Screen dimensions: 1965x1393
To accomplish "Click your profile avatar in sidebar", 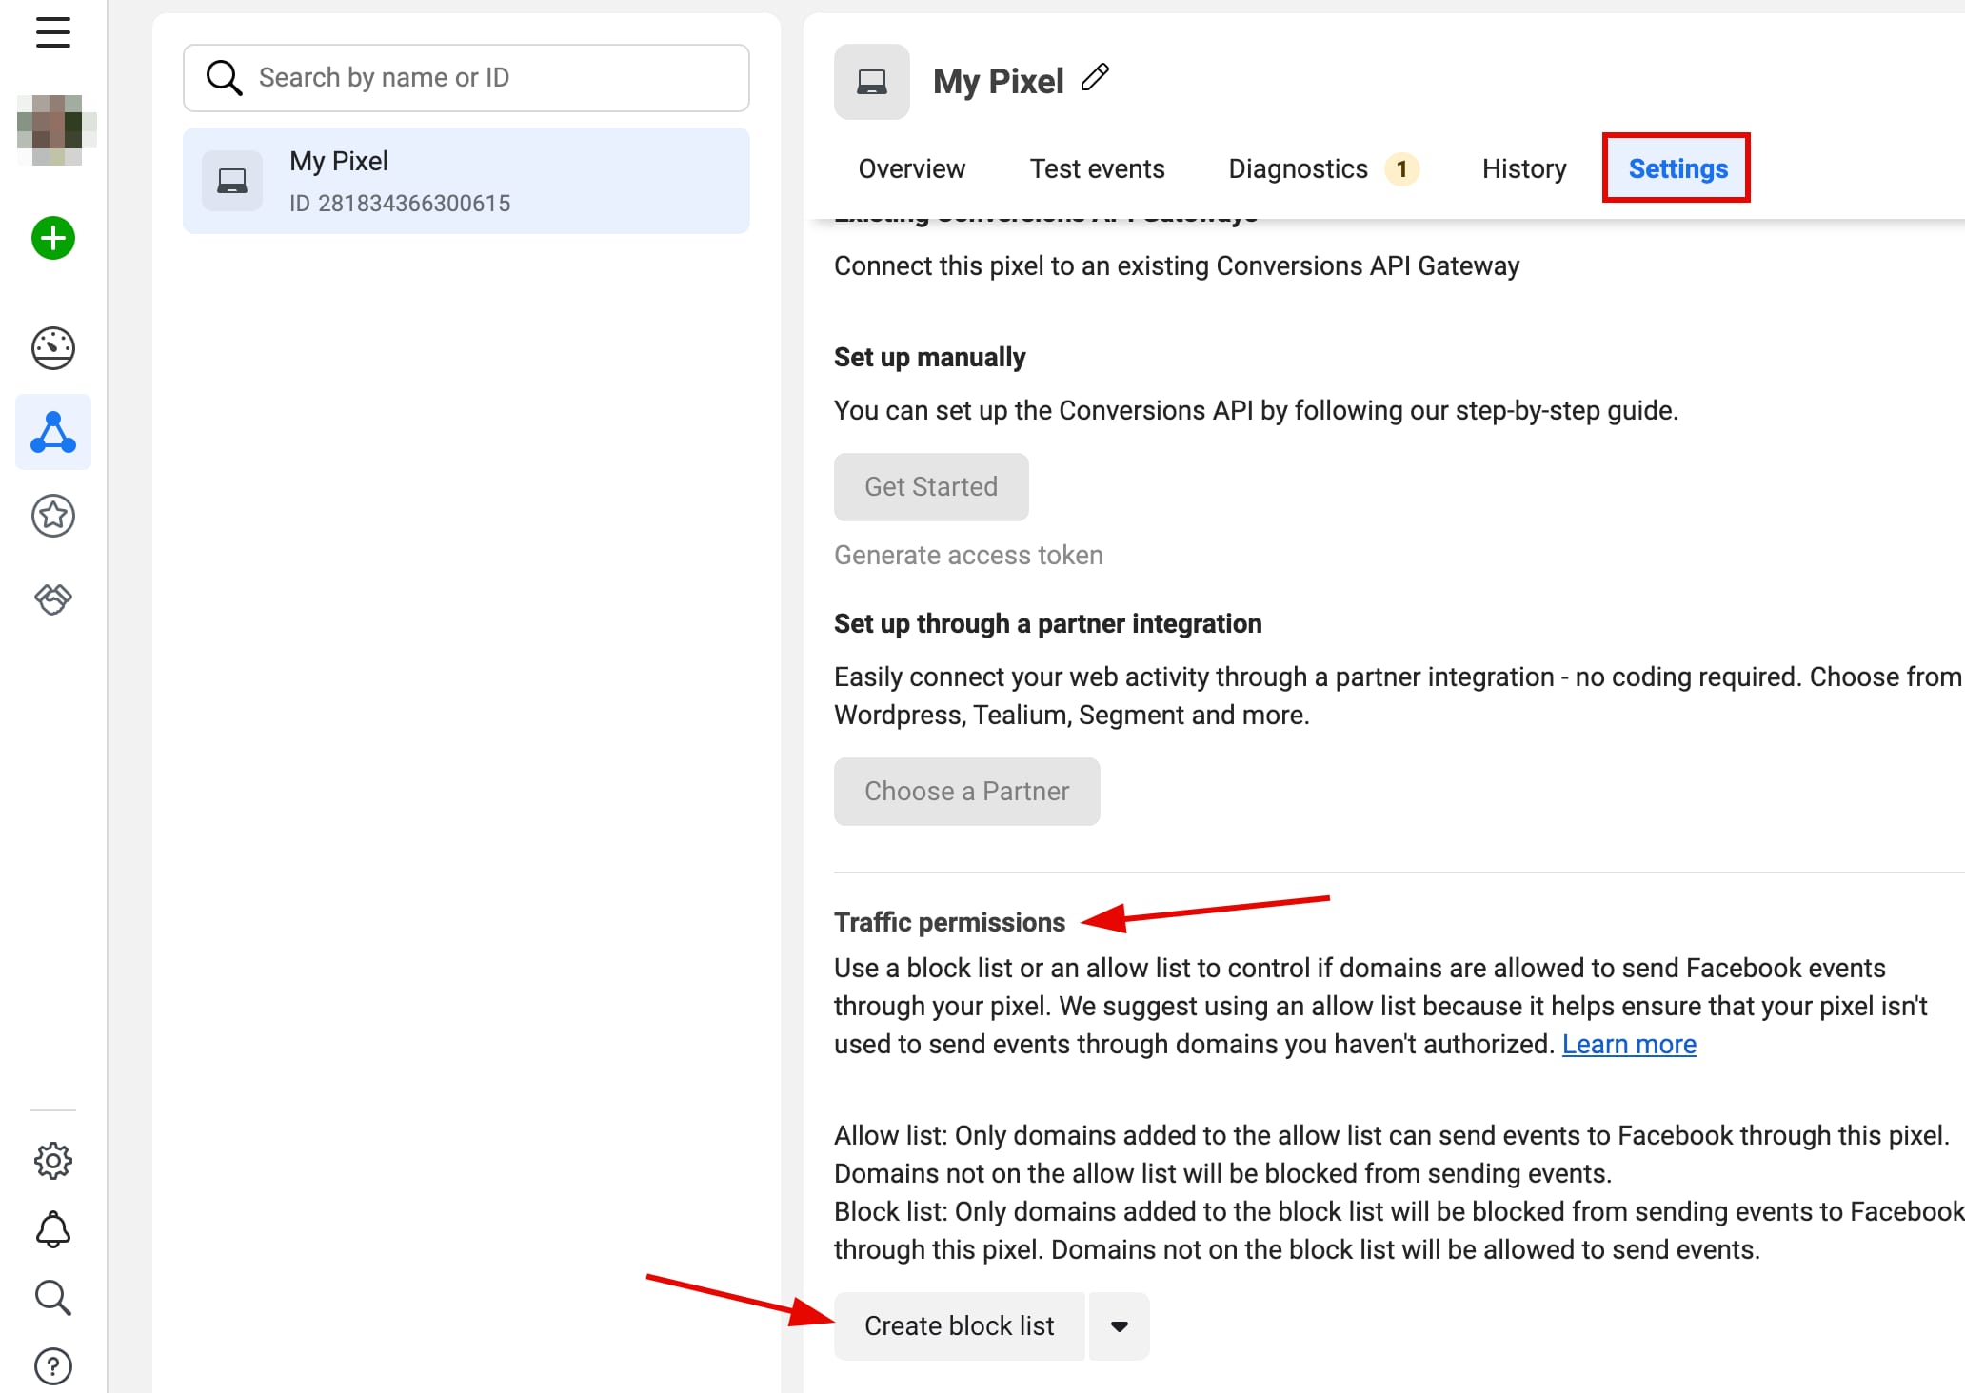I will [x=53, y=129].
